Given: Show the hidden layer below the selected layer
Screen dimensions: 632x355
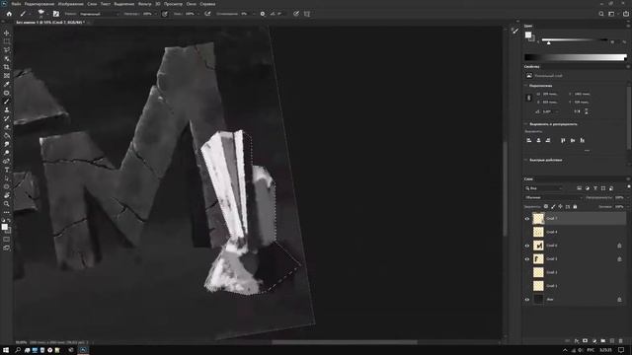Looking at the screenshot, I should coord(526,233).
